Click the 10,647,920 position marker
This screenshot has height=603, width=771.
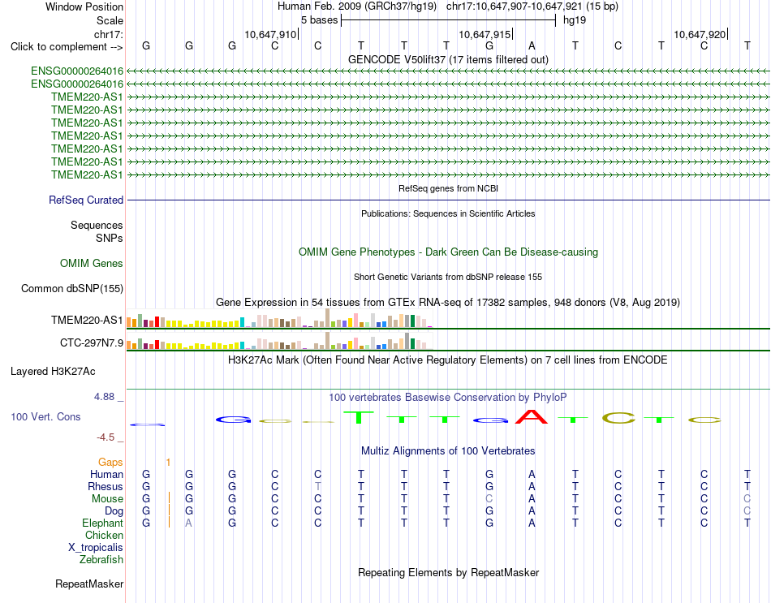tap(700, 34)
